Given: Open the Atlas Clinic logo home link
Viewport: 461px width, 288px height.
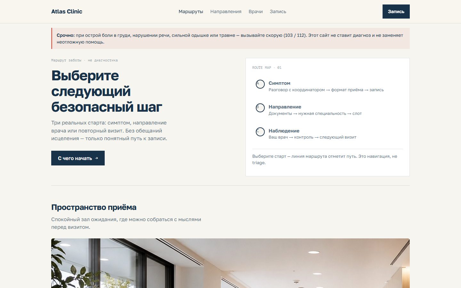Looking at the screenshot, I should pos(67,12).
